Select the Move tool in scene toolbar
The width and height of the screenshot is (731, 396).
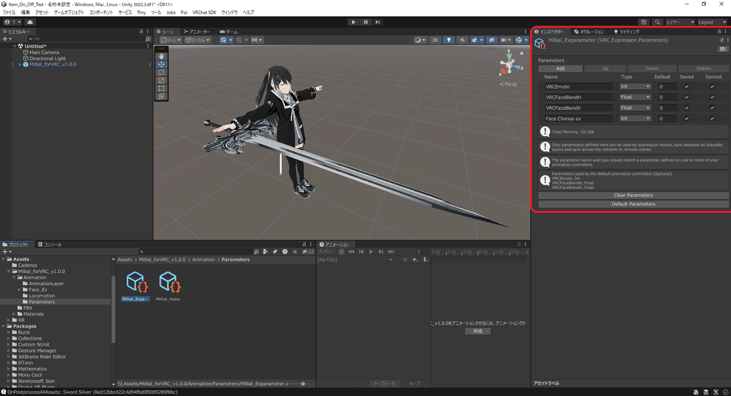[161, 64]
